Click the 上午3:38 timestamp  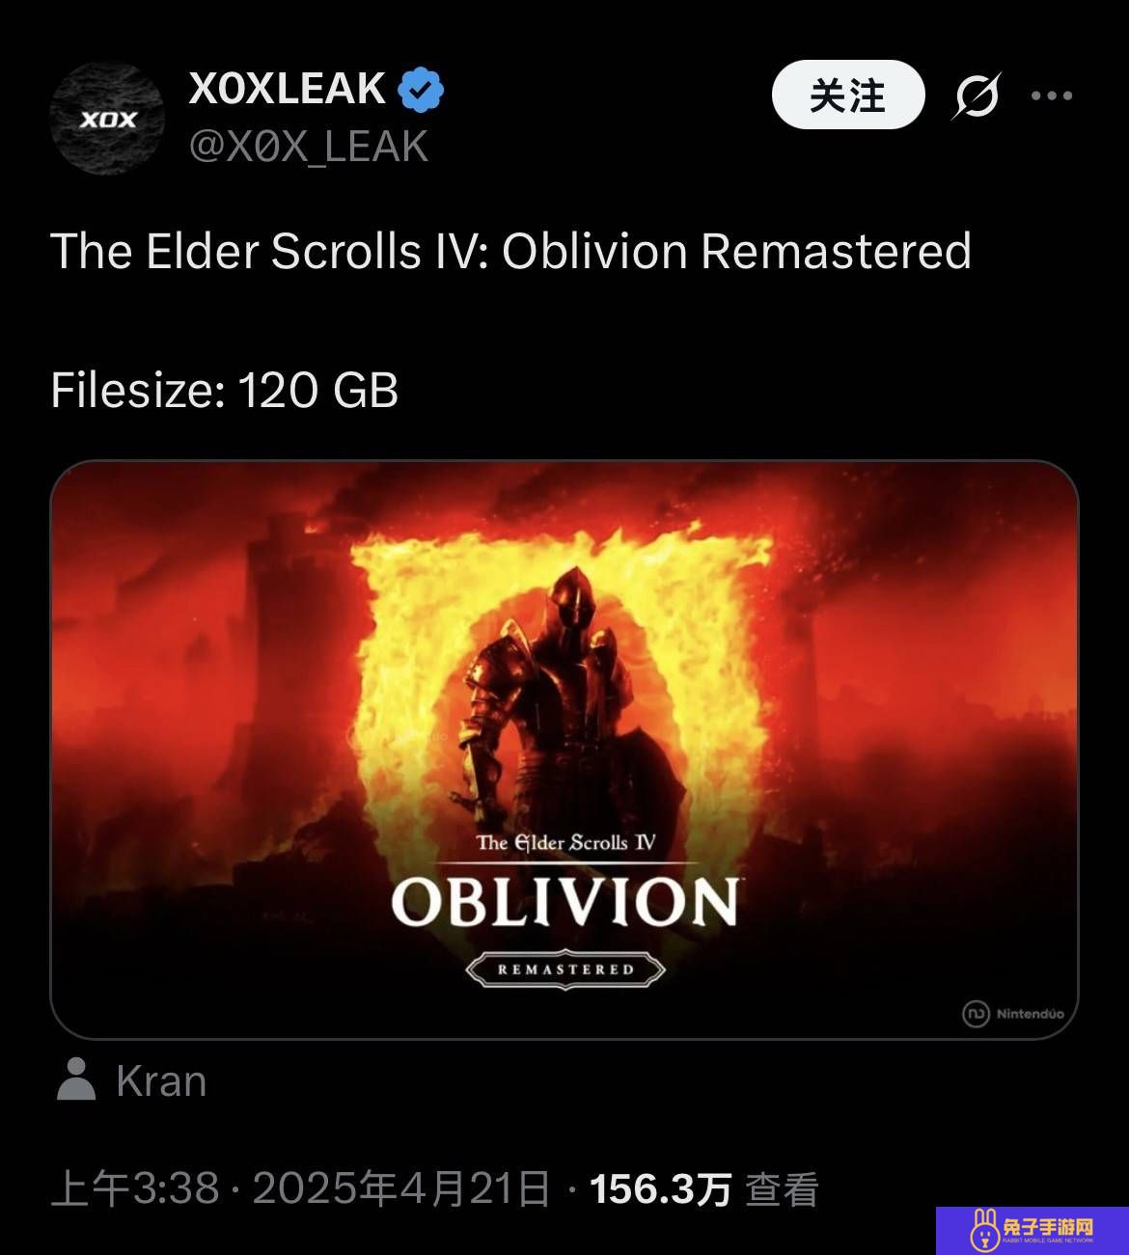click(x=135, y=1188)
